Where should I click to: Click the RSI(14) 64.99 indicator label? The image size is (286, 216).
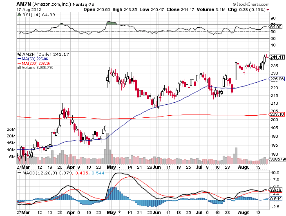pos(39,15)
